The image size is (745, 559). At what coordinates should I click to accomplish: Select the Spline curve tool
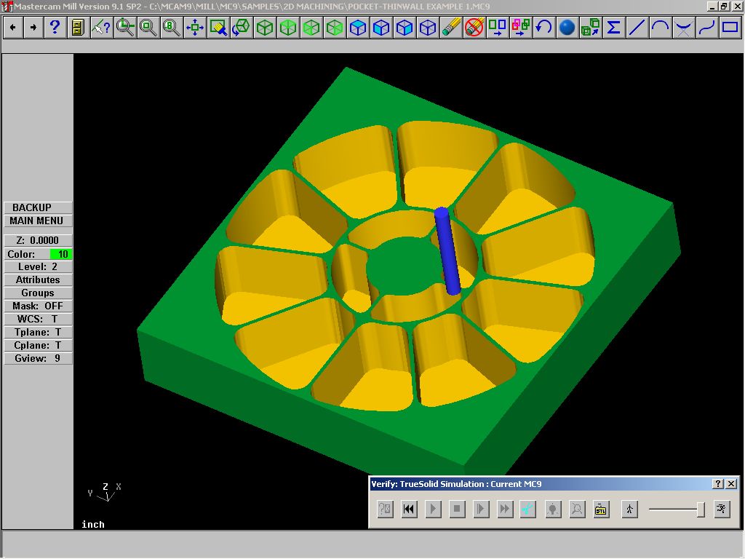tap(706, 28)
